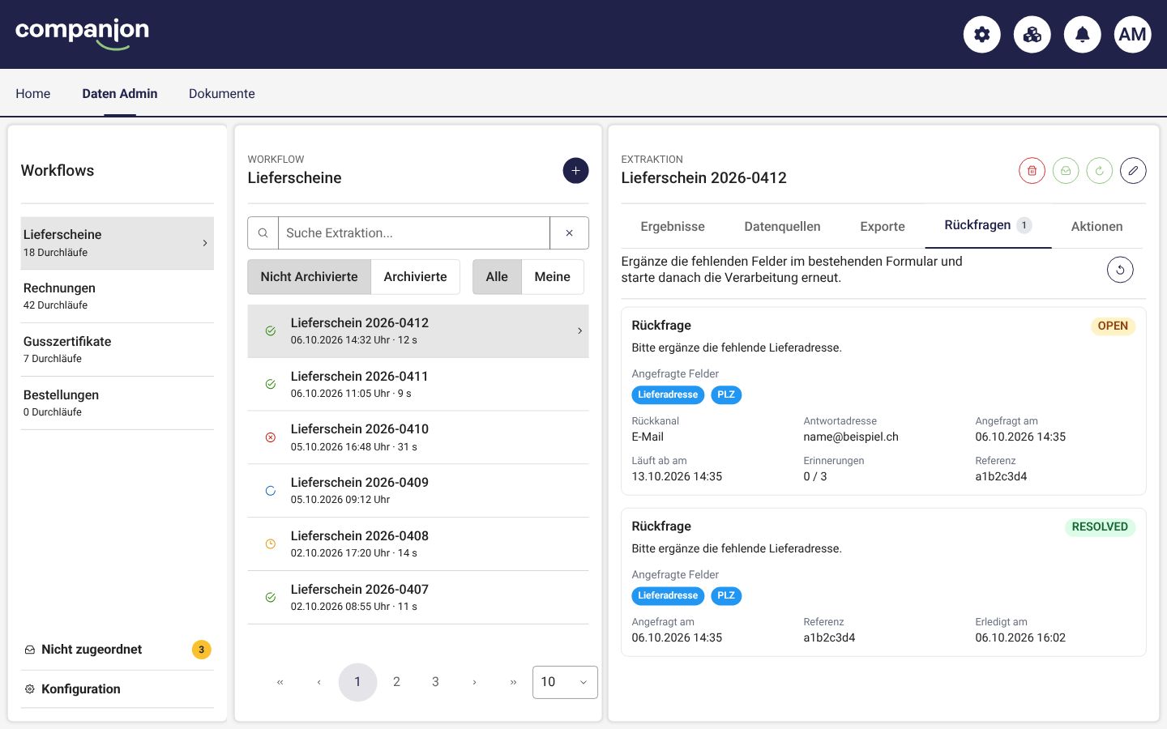Click red failed status icon of Lieferschein 2026-0410
1167x729 pixels.
[271, 437]
